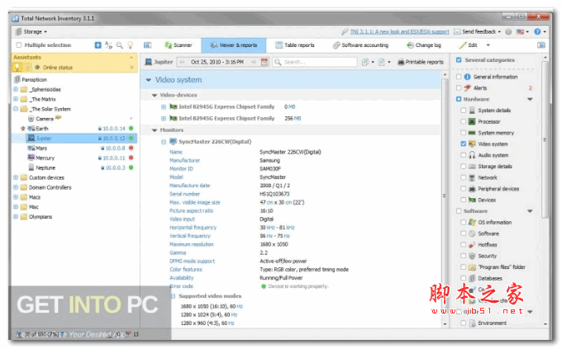562x349 pixels.
Task: Toggle the right sidebar panel icon
Action: [x=541, y=45]
